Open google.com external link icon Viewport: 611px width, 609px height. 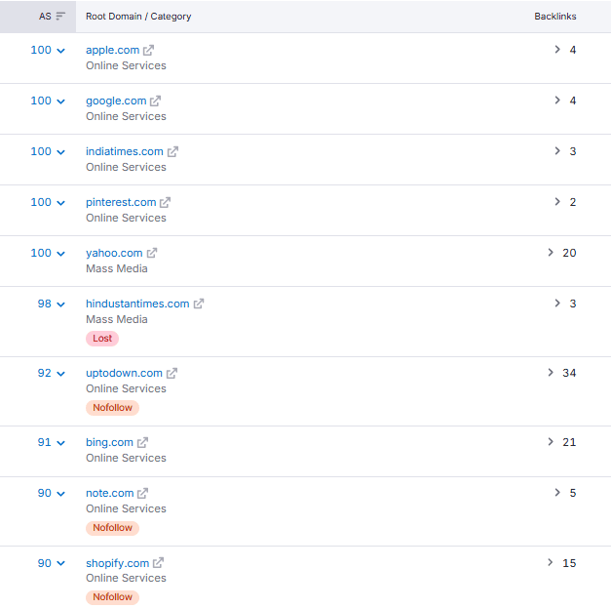[156, 101]
